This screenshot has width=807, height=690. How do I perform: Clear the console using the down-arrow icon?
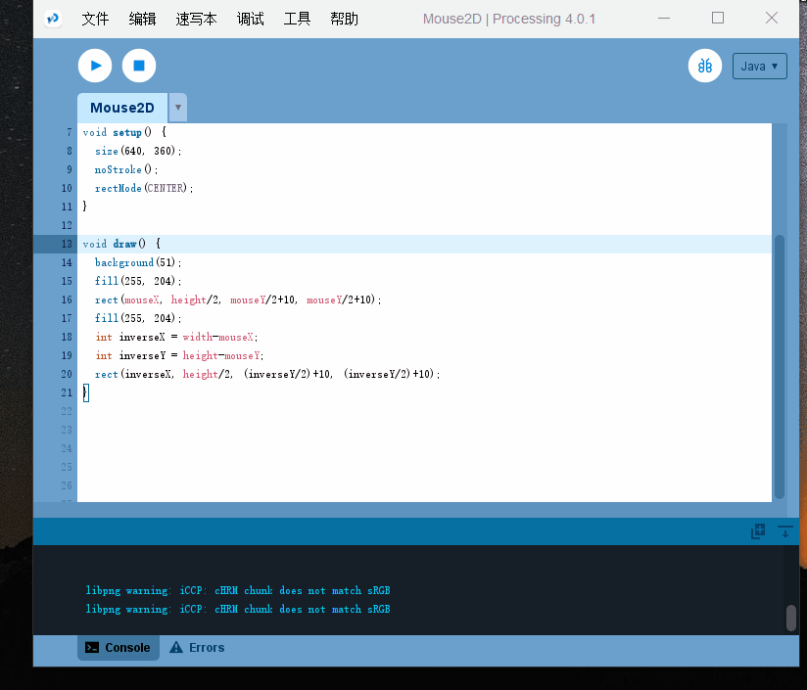pos(784,530)
